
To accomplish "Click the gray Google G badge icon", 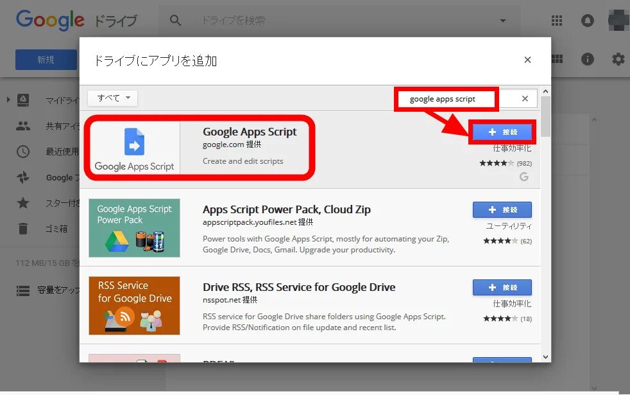I will coord(524,177).
